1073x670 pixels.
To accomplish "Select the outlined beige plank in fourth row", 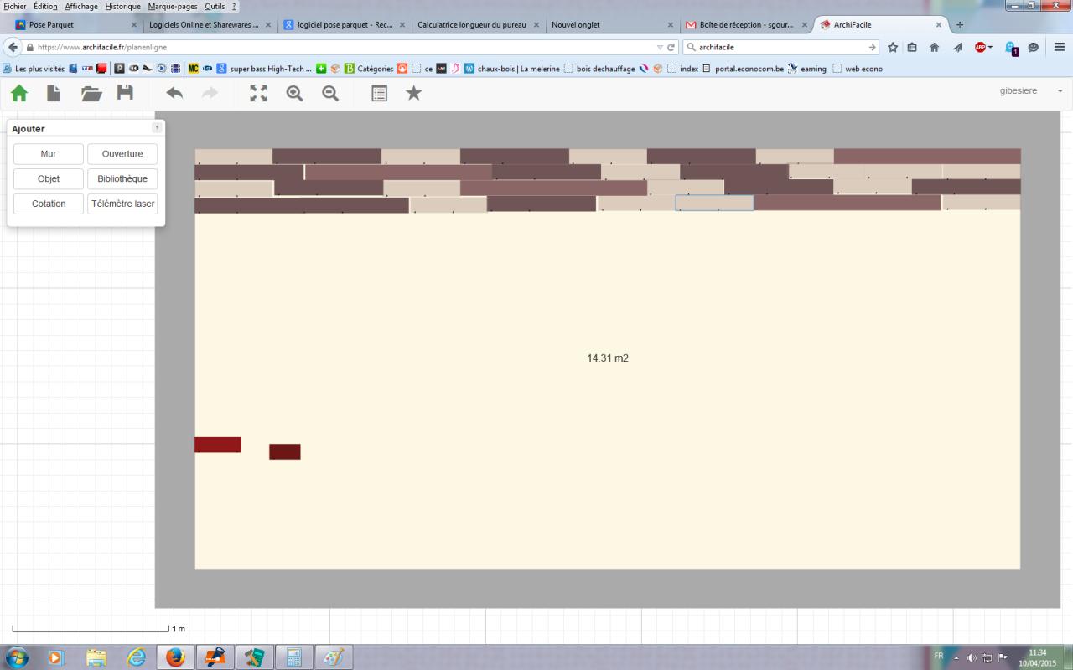I will 714,203.
